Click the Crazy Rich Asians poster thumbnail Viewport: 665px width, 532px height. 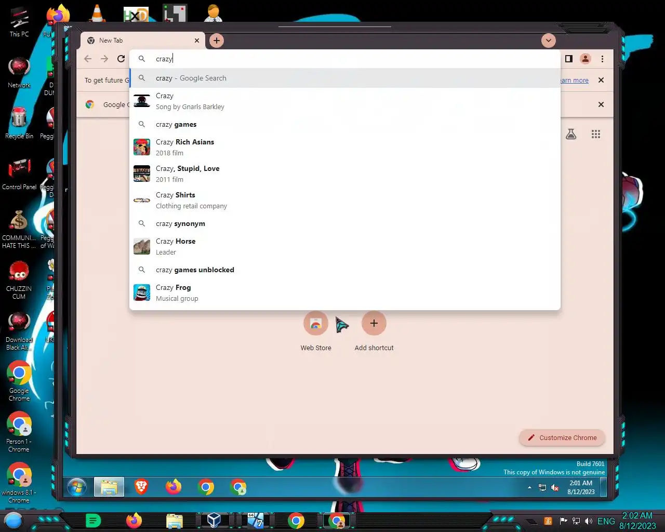tap(142, 147)
